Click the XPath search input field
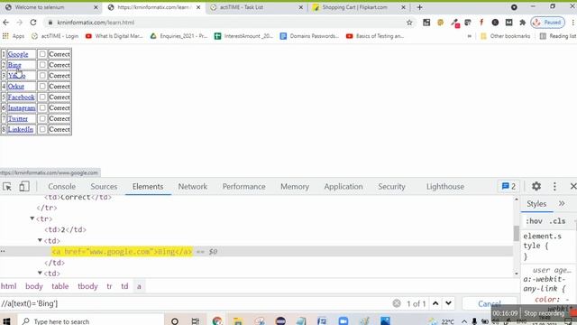577x325 pixels. pos(195,303)
